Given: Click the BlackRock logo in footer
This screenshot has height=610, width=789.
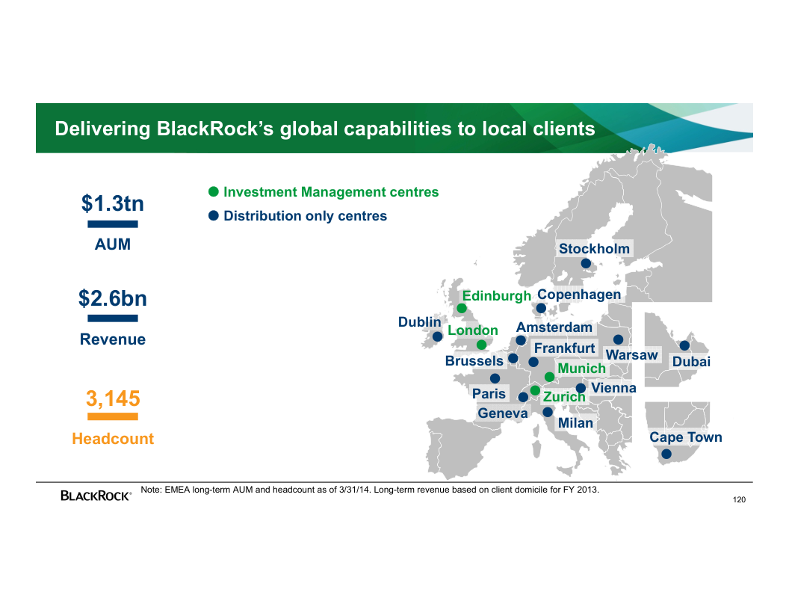Looking at the screenshot, I should [x=96, y=496].
